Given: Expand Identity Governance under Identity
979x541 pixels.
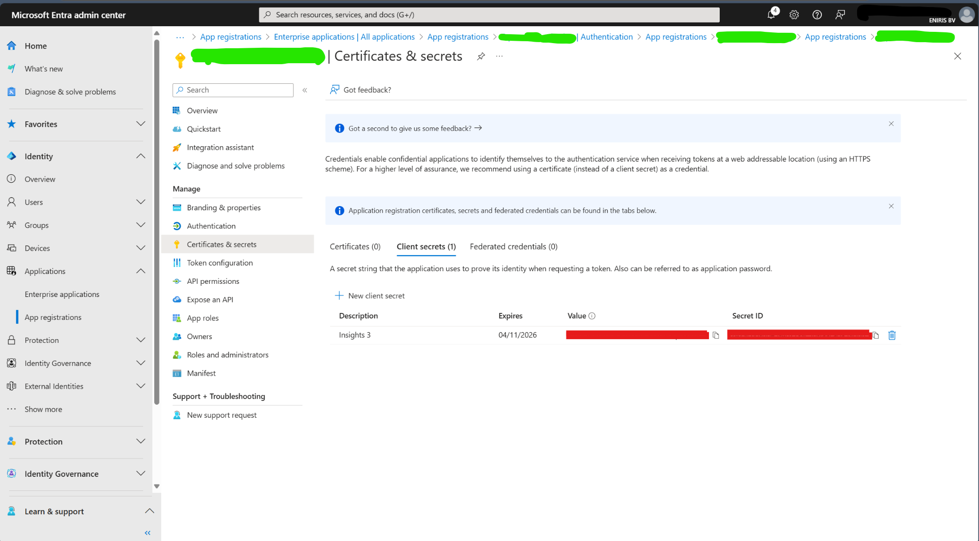Looking at the screenshot, I should click(141, 363).
